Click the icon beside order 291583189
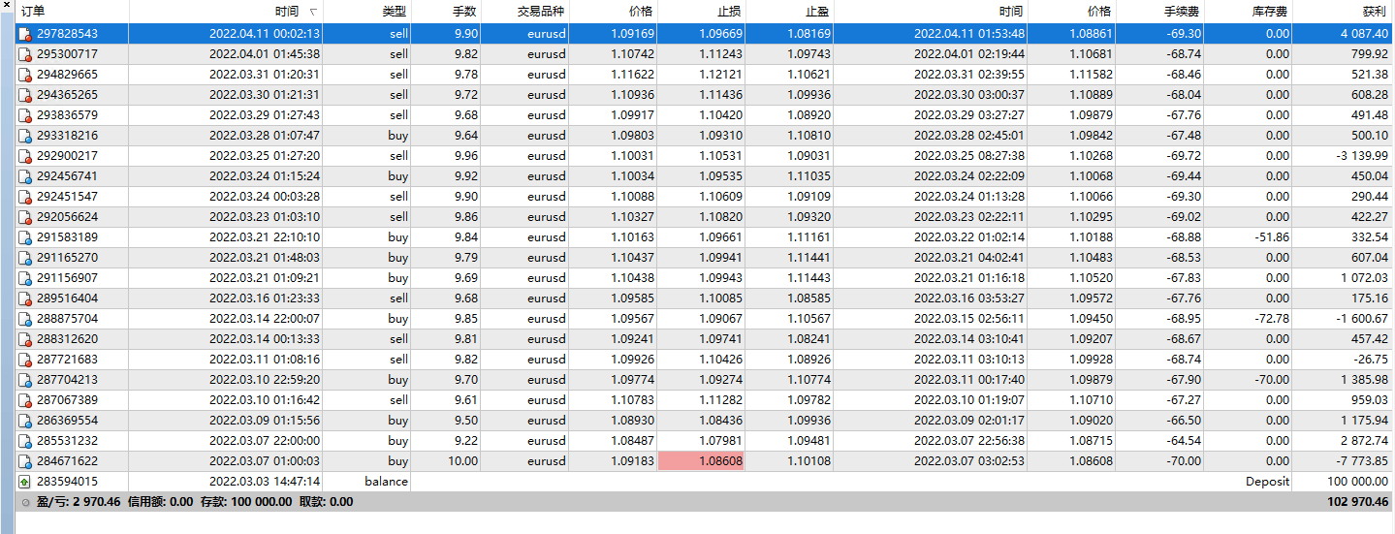 (x=24, y=237)
